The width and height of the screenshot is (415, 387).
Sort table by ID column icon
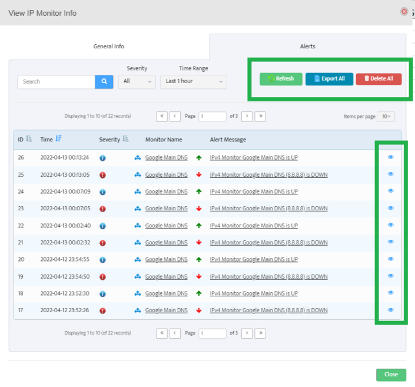pos(29,138)
